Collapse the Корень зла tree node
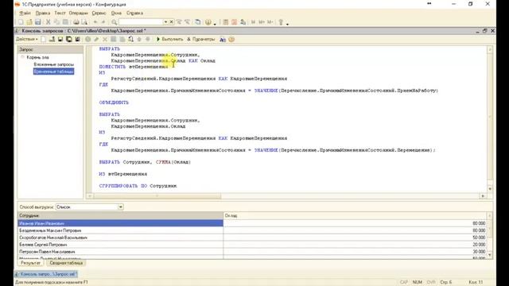This screenshot has height=286, width=509. pyautogui.click(x=23, y=57)
